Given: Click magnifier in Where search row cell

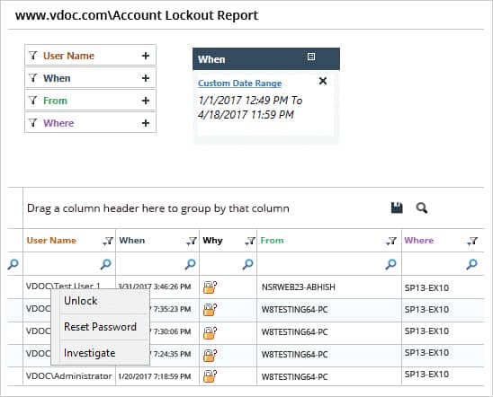Looking at the screenshot, I should [471, 264].
